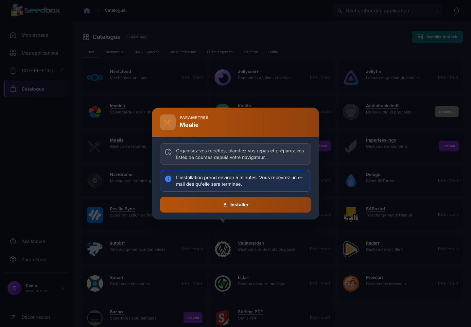Click the Deluge droplet icon

351,181
